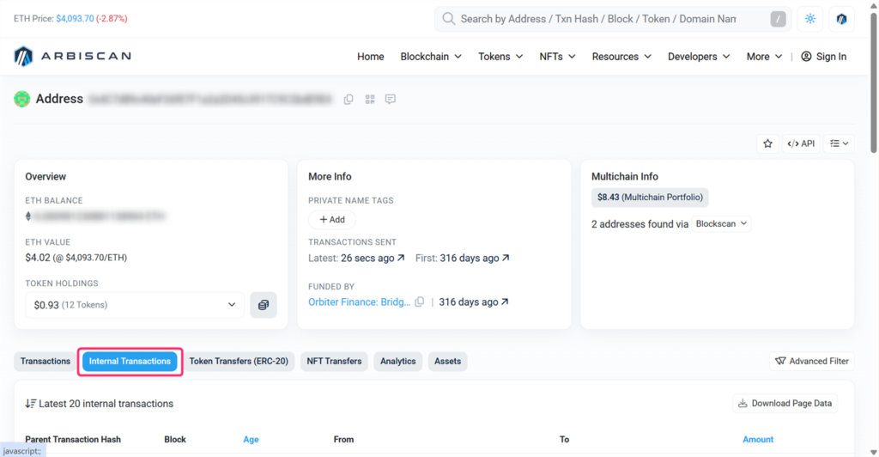Viewport: 879px width, 457px height.
Task: Switch to Token Transfers (ERC-20) tab
Action: click(x=239, y=362)
